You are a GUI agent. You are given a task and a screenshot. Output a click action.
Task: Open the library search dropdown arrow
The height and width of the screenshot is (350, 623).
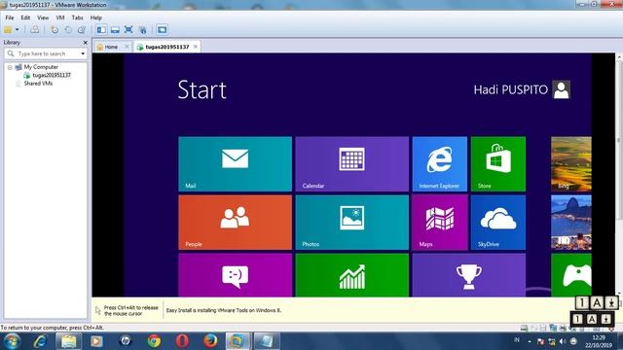[83, 53]
